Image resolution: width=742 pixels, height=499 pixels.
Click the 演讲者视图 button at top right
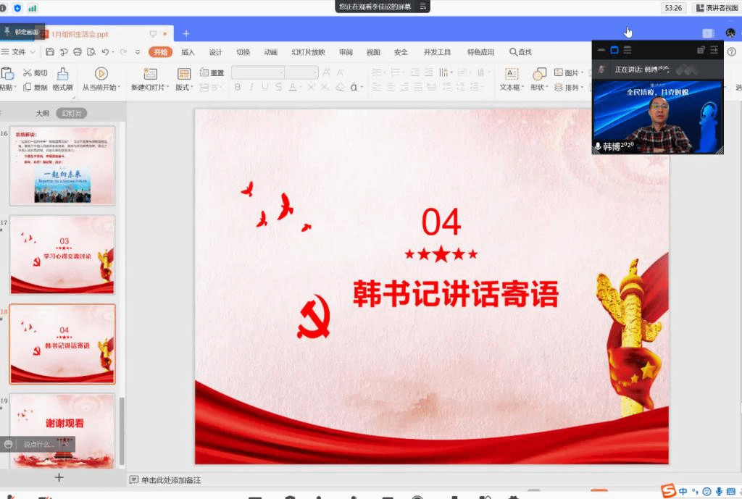[x=717, y=8]
